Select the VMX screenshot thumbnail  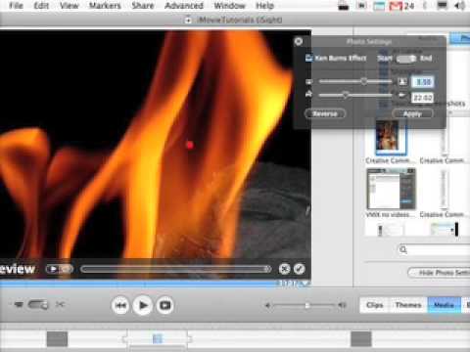point(391,189)
